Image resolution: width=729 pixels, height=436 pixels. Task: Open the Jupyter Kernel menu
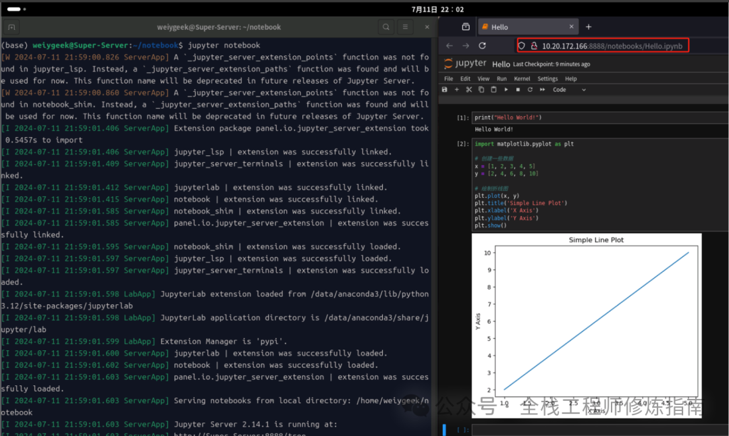[x=522, y=78]
